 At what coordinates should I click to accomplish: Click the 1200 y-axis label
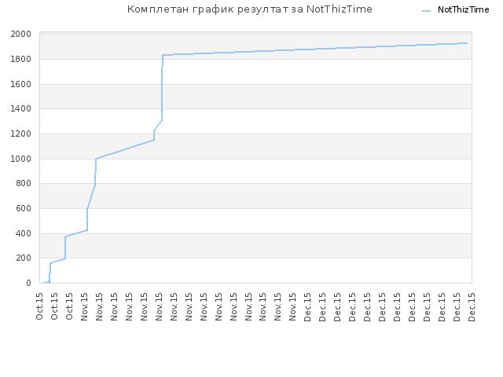(x=21, y=134)
